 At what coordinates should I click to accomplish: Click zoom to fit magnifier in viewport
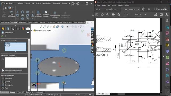click(41, 27)
